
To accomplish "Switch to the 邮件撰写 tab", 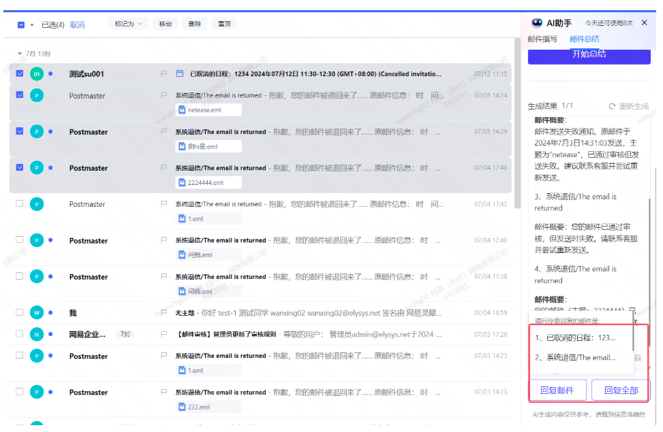I will tap(542, 39).
